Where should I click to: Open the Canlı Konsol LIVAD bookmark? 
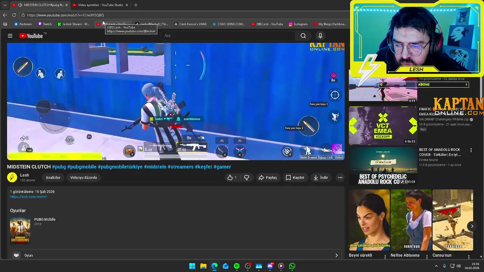pos(190,24)
